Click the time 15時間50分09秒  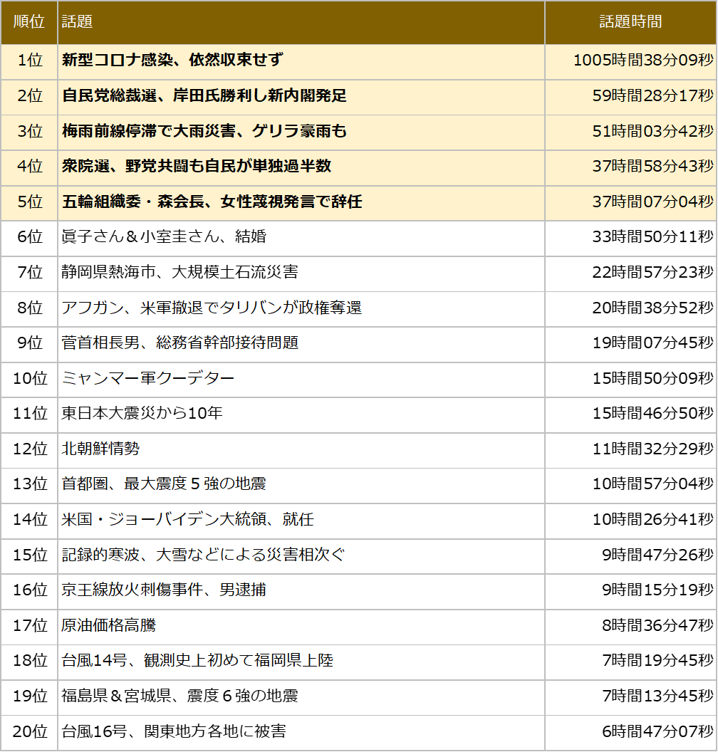[x=652, y=378]
